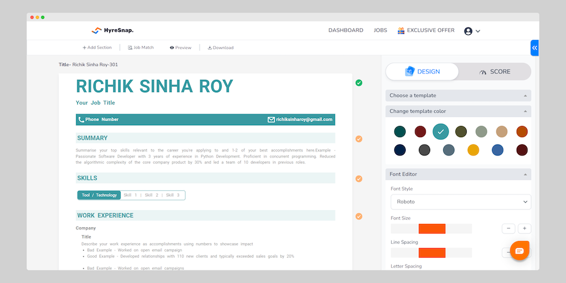The image size is (566, 283).
Task: Collapse the Font Editor section
Action: (x=458, y=174)
